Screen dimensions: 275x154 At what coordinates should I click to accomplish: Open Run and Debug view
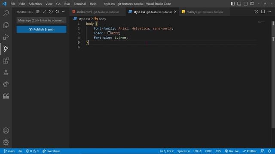coord(6,37)
